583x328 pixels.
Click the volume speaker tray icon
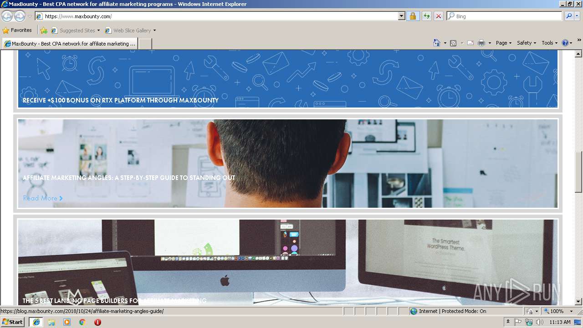[x=539, y=322]
